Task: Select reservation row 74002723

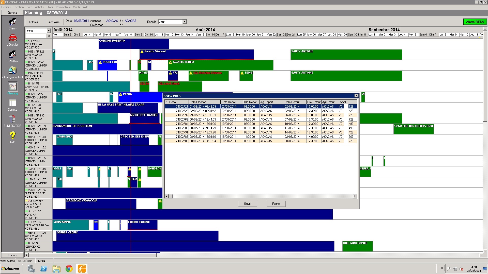Action: [261, 111]
